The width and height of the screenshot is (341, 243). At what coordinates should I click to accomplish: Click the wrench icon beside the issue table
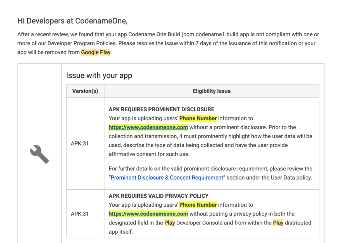(x=40, y=154)
